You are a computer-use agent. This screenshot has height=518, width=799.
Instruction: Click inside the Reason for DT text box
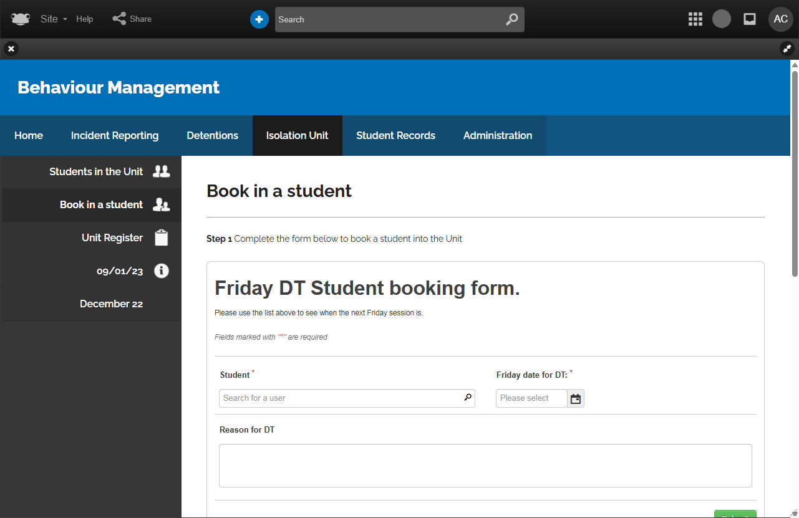[x=485, y=466]
